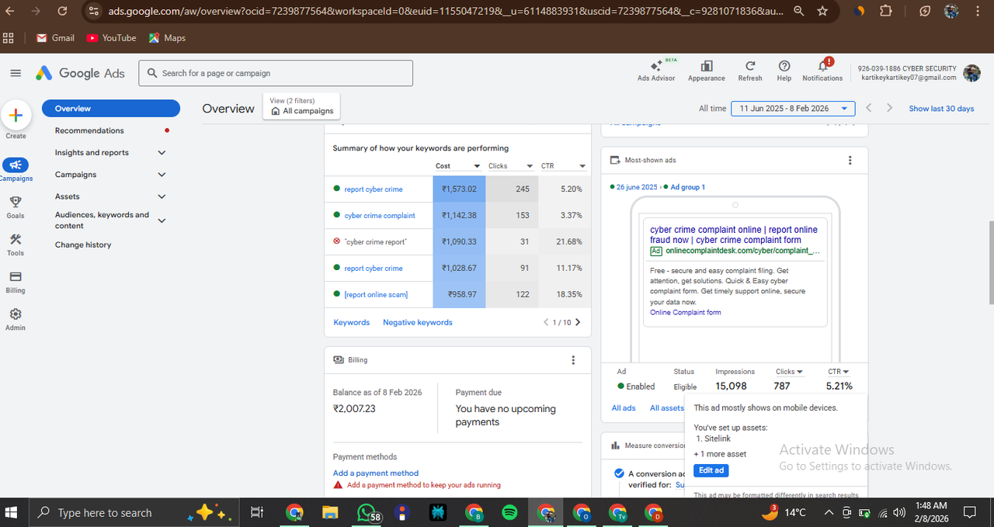The width and height of the screenshot is (994, 527).
Task: Open File Explorer from the taskbar
Action: (330, 513)
